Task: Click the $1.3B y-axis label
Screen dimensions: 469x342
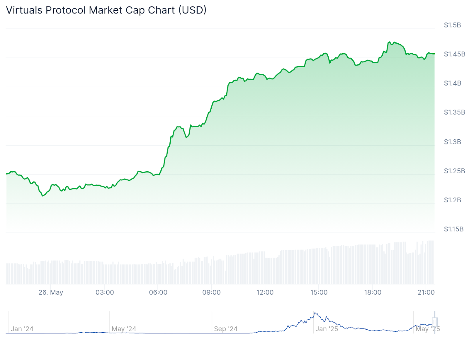Action: point(453,142)
